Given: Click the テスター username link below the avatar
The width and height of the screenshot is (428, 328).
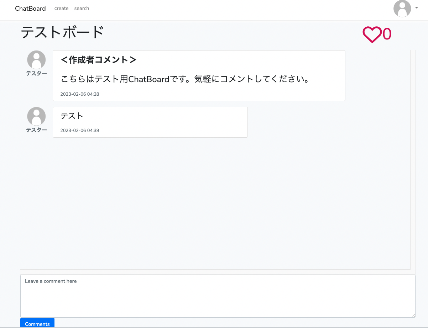Looking at the screenshot, I should coord(36,73).
